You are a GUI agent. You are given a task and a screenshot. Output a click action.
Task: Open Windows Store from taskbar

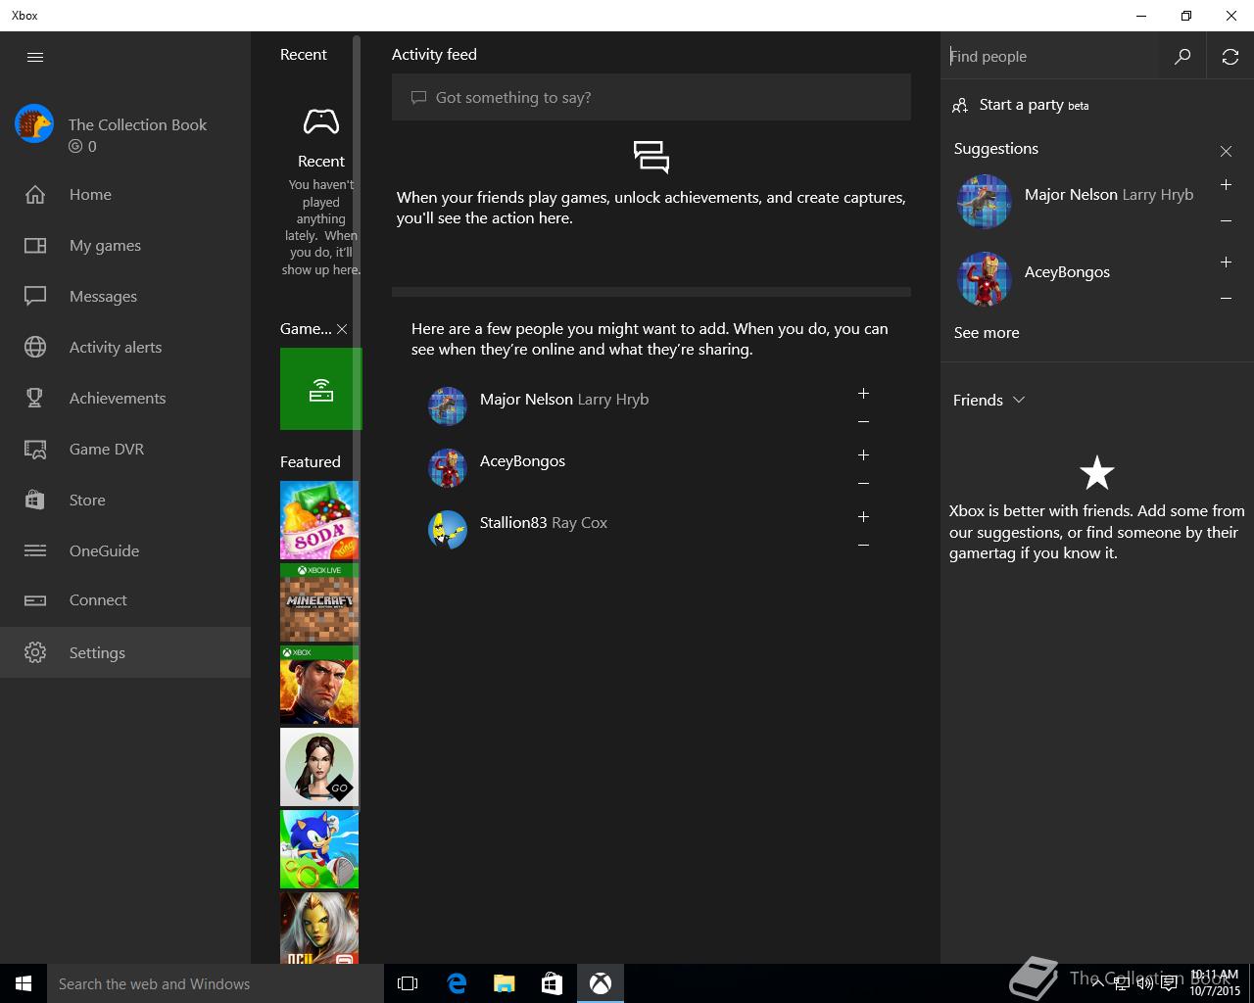pos(553,983)
